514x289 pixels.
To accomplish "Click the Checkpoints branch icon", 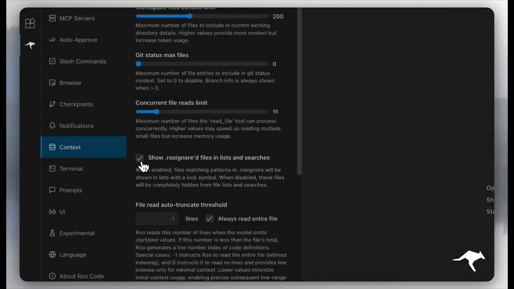I will pos(52,104).
